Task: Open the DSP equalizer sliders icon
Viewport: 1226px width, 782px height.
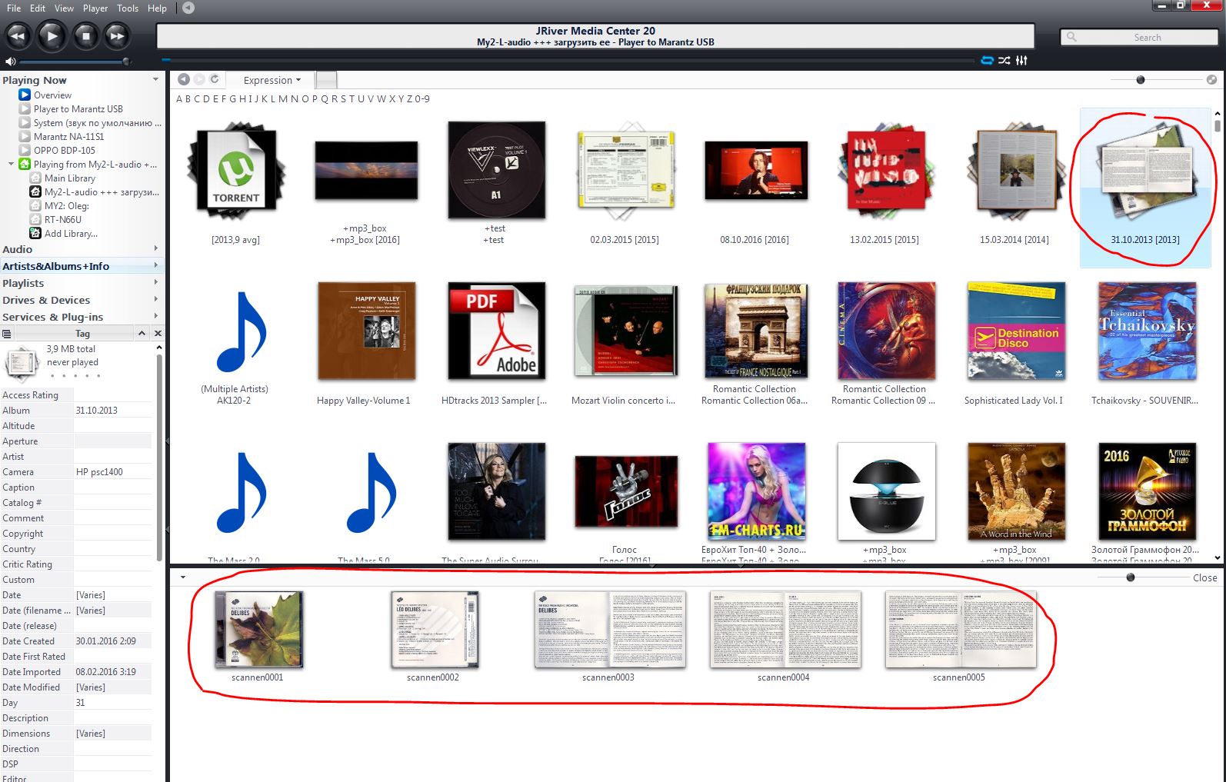Action: pos(1021,60)
